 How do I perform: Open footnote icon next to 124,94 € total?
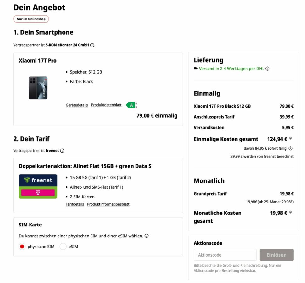[291, 138]
